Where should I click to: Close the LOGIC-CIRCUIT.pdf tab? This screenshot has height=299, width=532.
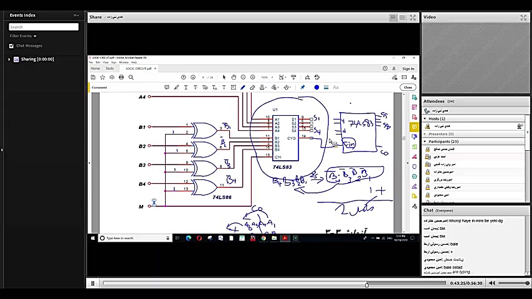click(x=155, y=69)
